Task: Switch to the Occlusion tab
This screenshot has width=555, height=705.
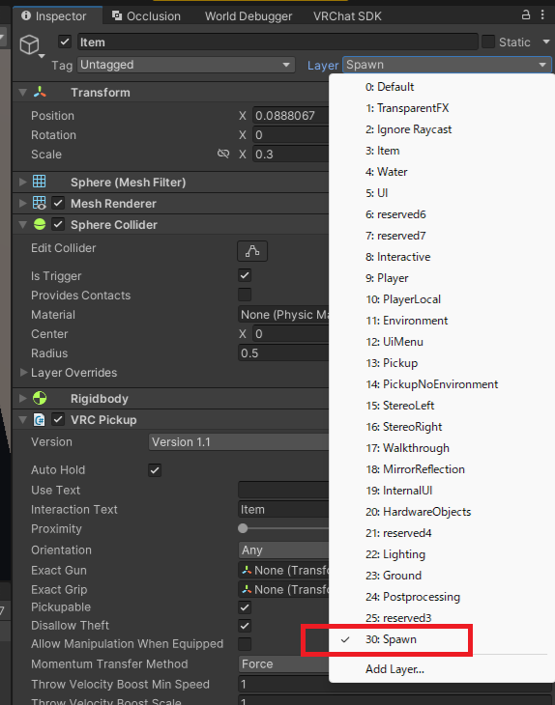Action: [147, 16]
